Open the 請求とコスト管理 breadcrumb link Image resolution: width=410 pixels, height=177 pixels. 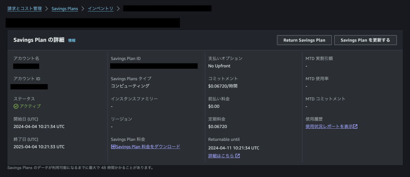(25, 9)
